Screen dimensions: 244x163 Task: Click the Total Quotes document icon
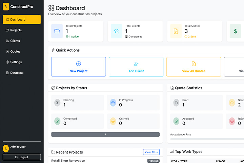pos(176,31)
